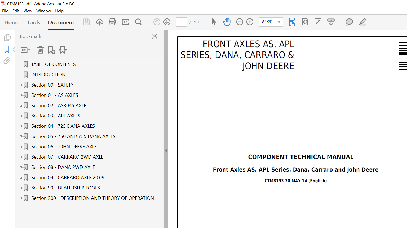
Task: Click the zoom percentage 84.9% field
Action: coord(267,22)
